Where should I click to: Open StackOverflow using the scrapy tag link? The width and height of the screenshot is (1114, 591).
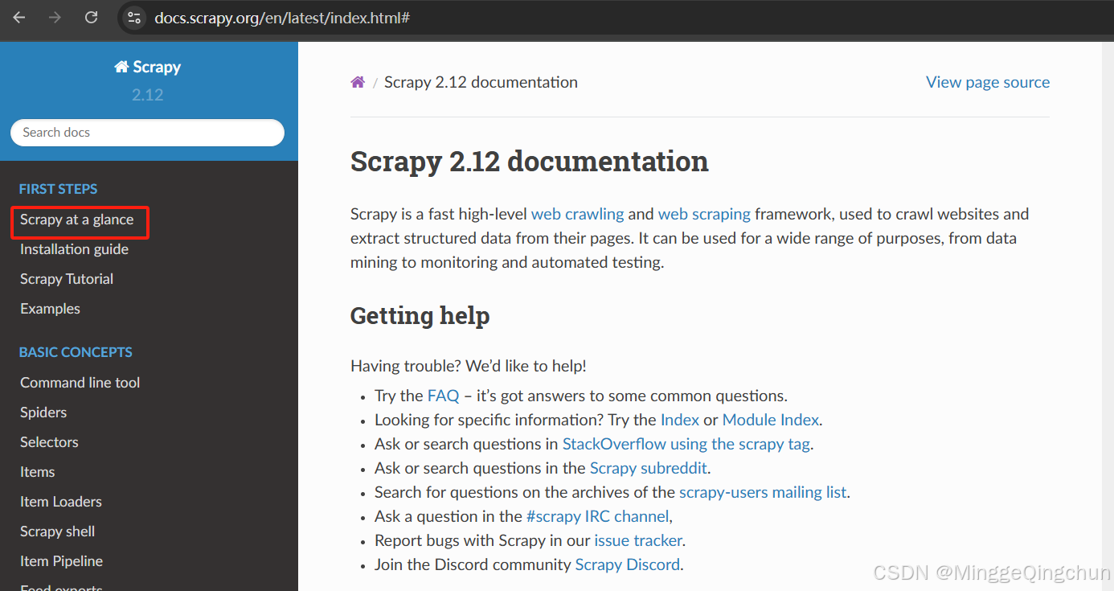click(x=686, y=444)
